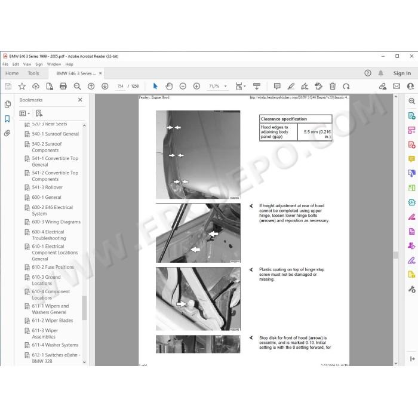This screenshot has width=418, height=418.
Task: Open the View menu
Action: click(x=27, y=64)
